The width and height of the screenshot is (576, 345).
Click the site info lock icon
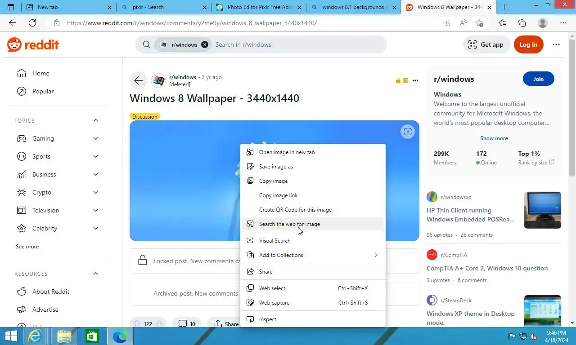coord(56,23)
